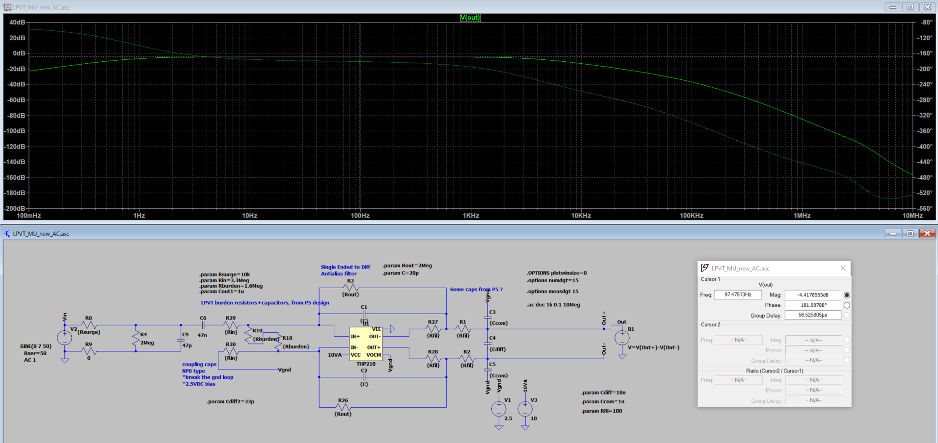Click the '10VA' net label near VCC
This screenshot has width=938, height=443.
click(335, 355)
